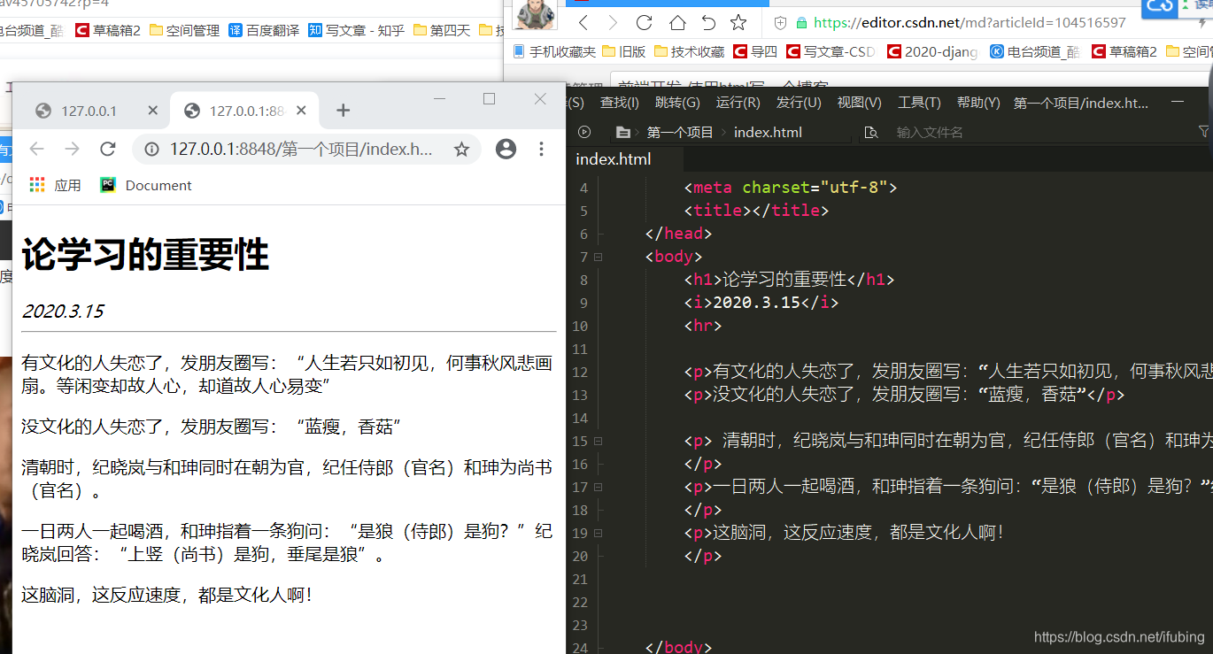1213x654 pixels.
Task: Open a new tab with the plus button
Action: click(x=344, y=111)
